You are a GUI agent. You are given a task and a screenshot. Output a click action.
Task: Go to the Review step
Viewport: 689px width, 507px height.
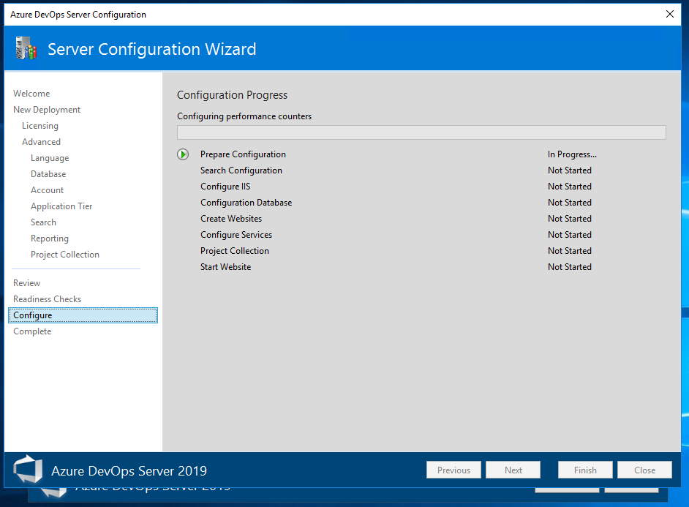[x=27, y=283]
